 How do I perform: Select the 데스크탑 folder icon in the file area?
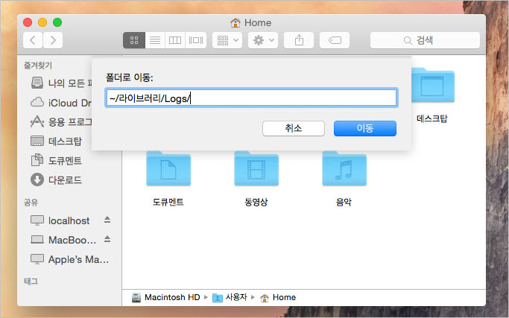(x=432, y=85)
